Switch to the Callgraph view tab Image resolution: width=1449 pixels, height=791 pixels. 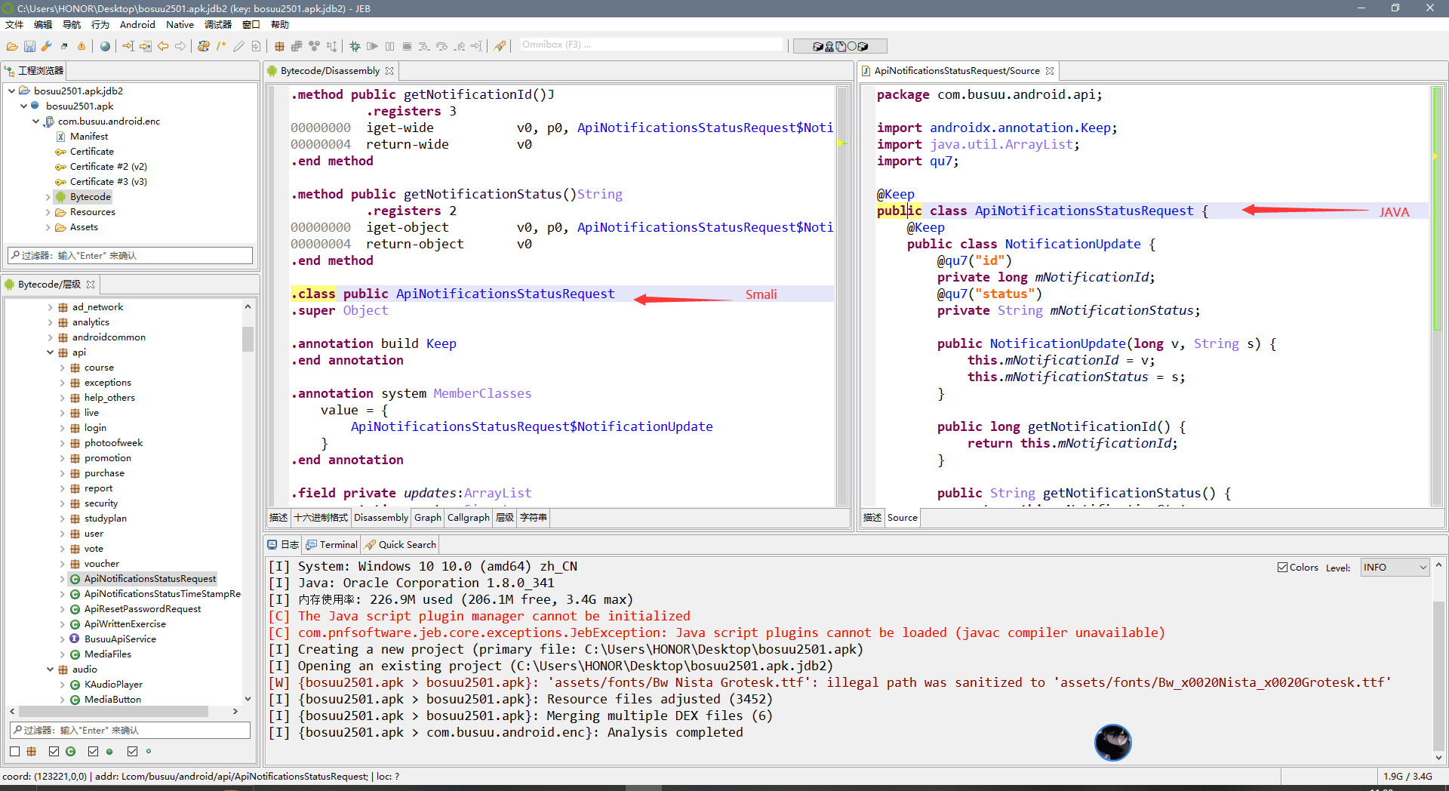point(469,518)
